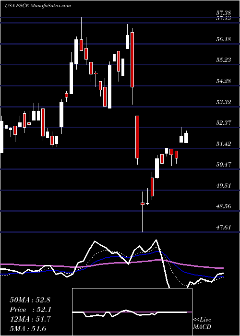Viewport: 240px width, 336px height.
Task: Click the tall red candle dropping from 56.7
Action: 132,60
